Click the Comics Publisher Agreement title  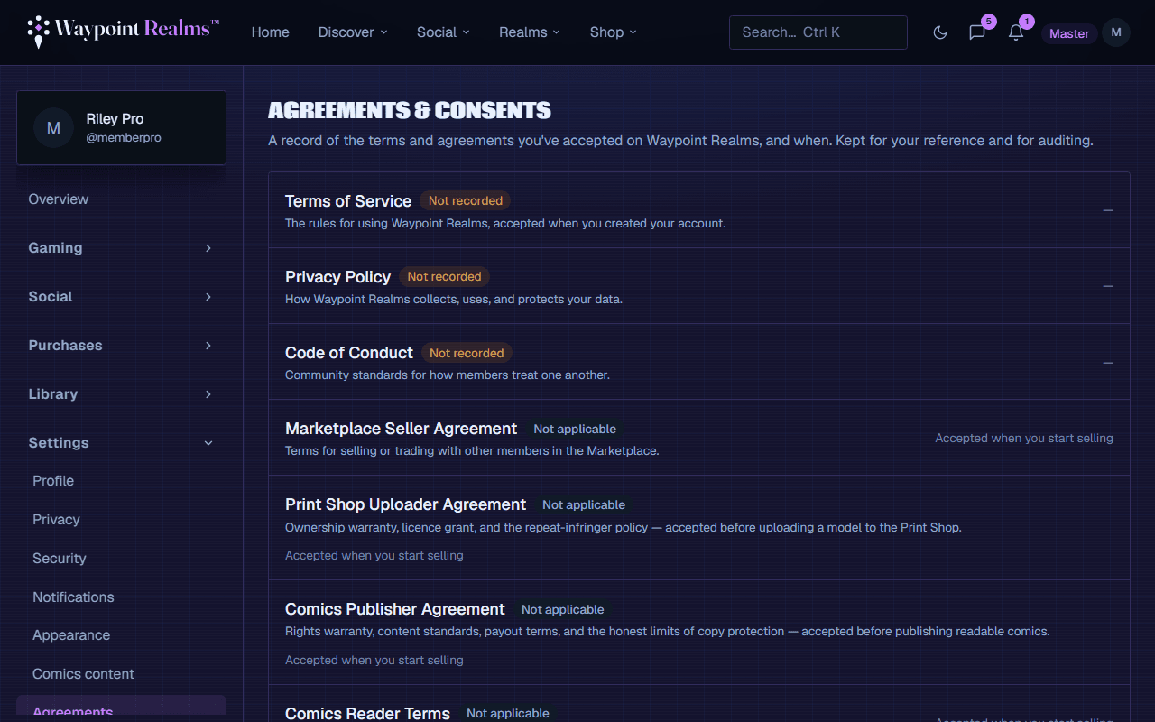coord(395,609)
